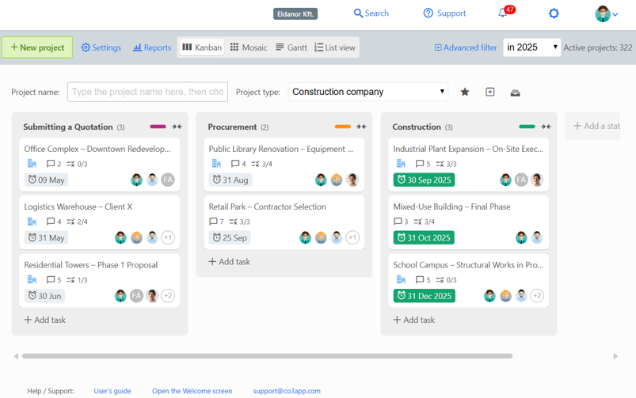Click the +1 members badge on Retail Park
636x398 pixels.
[352, 237]
